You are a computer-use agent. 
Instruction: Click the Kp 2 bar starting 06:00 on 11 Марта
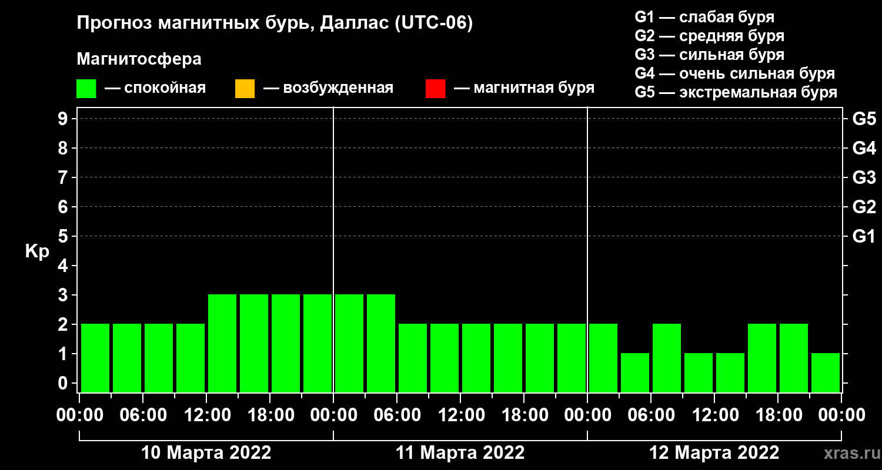point(413,358)
